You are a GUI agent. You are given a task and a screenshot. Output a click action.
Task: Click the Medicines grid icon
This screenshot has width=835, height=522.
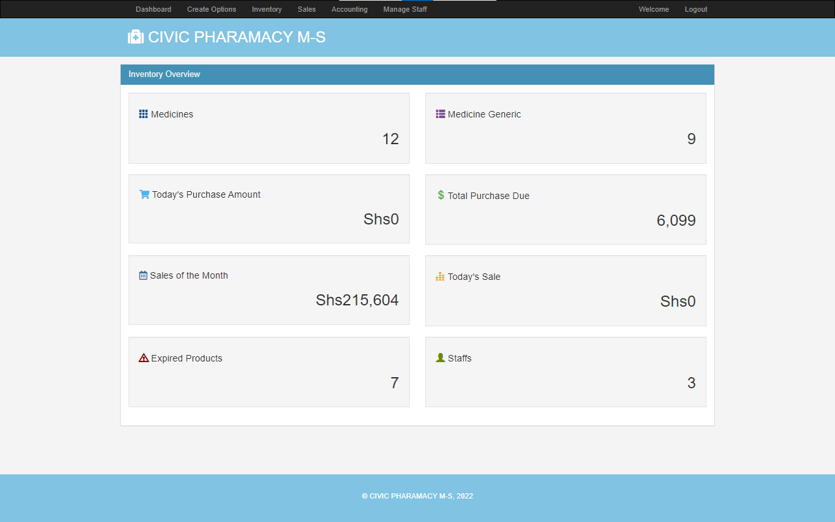[x=143, y=114]
